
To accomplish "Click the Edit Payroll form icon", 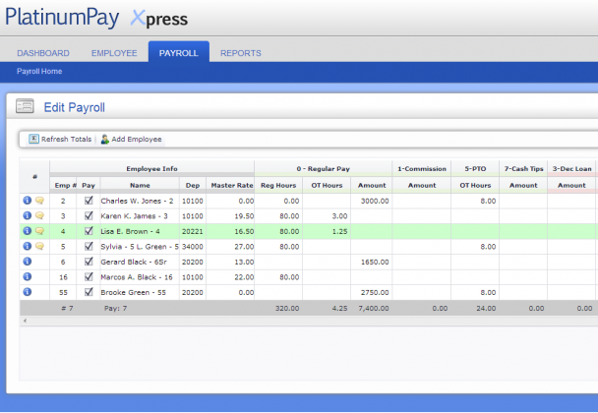I will pyautogui.click(x=25, y=106).
